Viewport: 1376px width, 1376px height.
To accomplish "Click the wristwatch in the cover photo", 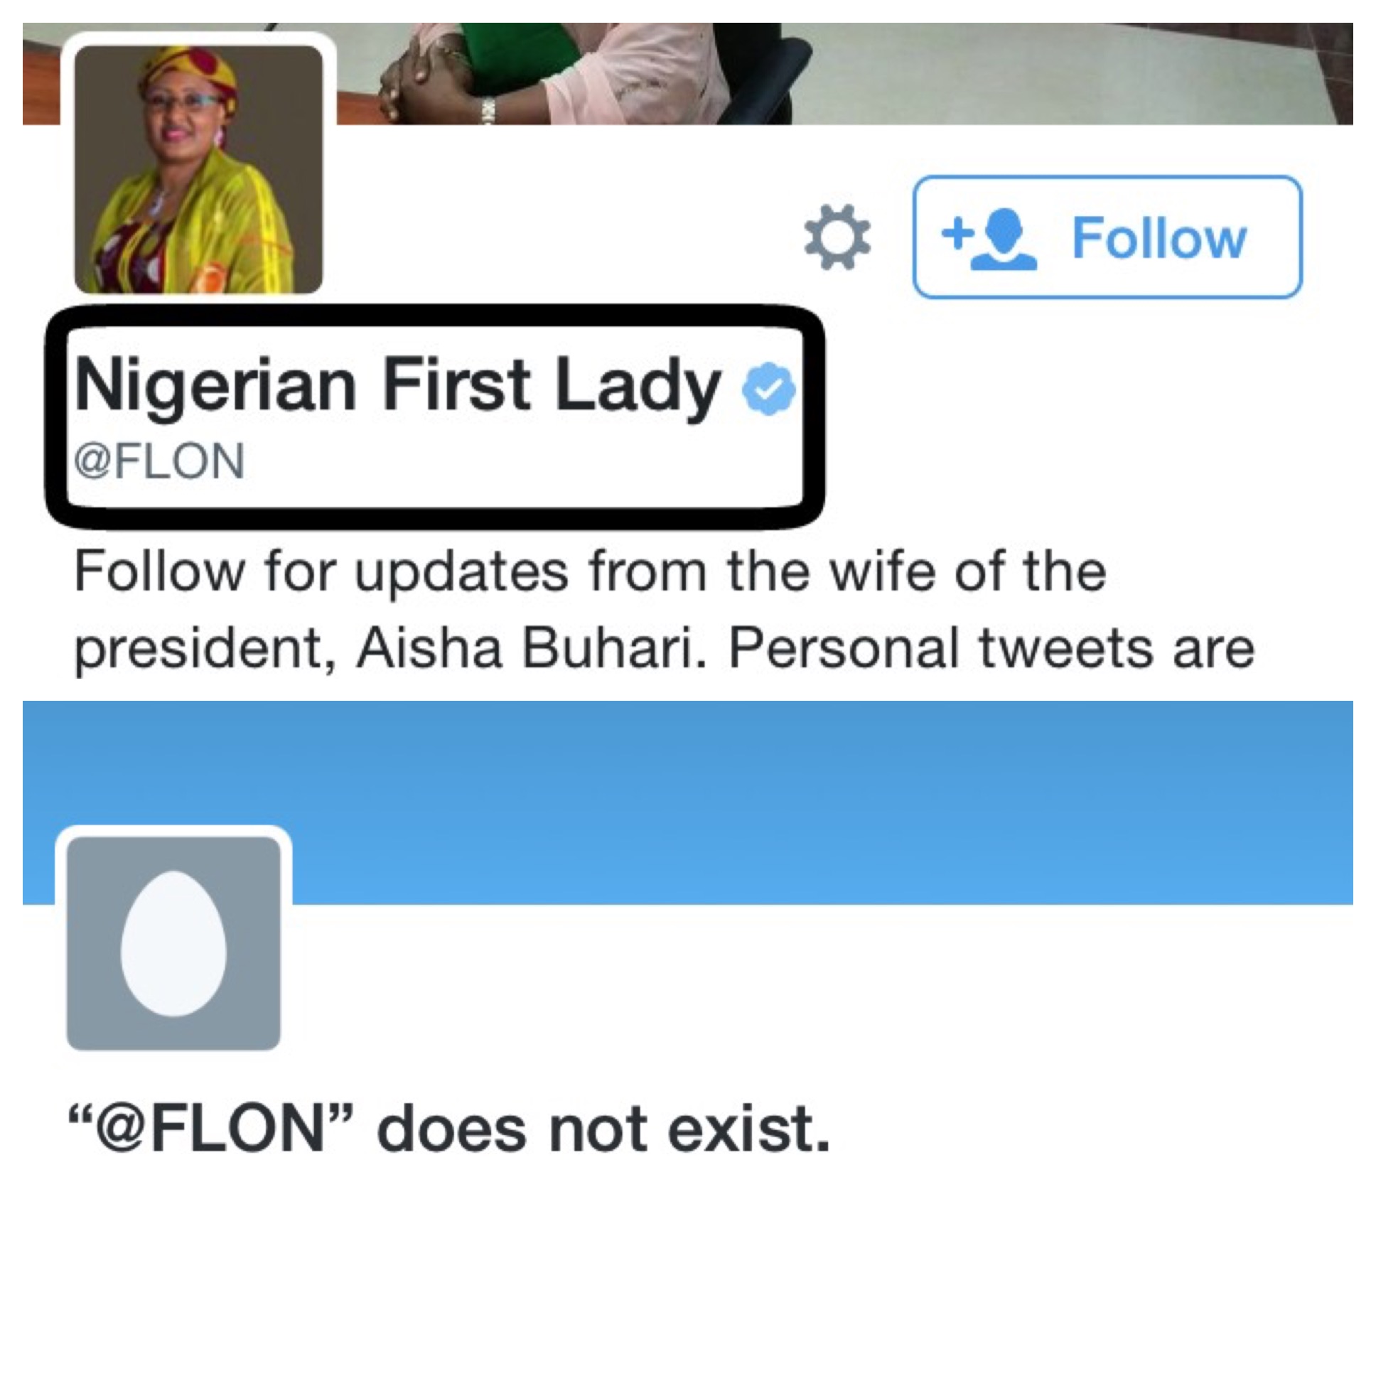I will coord(488,112).
